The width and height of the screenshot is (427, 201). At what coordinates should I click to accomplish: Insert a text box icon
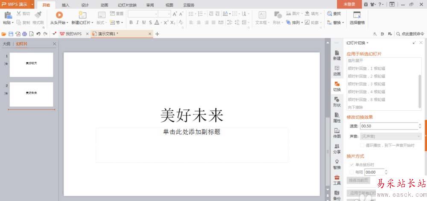tap(262, 15)
